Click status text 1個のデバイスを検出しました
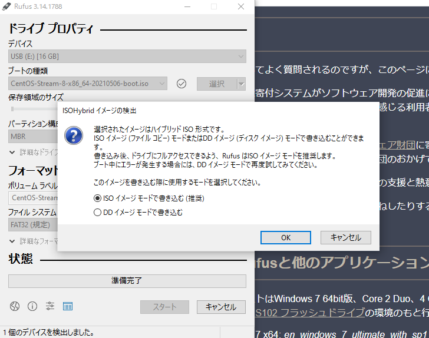This screenshot has width=429, height=338. (49, 332)
